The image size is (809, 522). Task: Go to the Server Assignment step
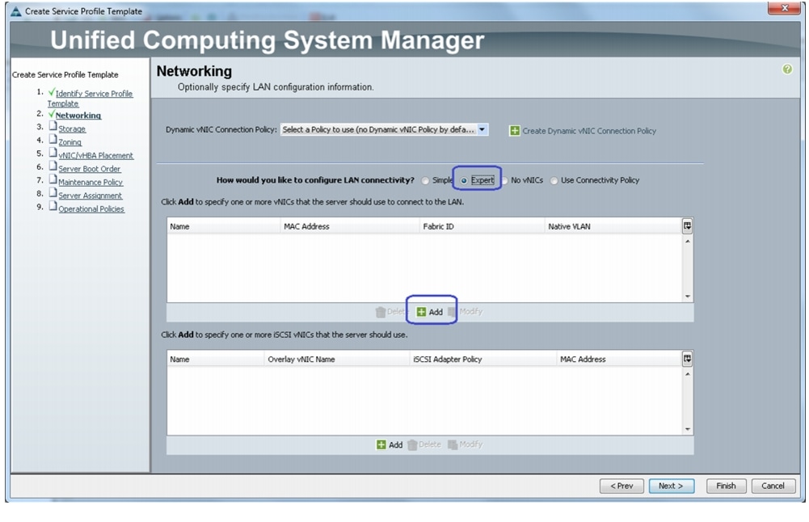[91, 196]
